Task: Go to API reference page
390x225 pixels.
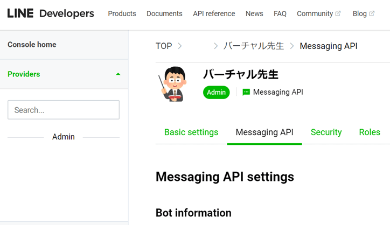Action: point(214,13)
